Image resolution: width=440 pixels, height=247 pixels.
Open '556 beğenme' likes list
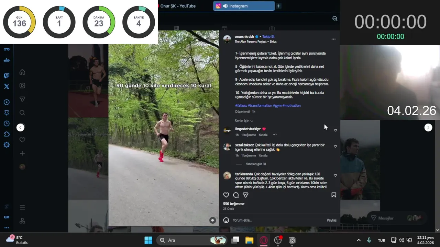(234, 204)
